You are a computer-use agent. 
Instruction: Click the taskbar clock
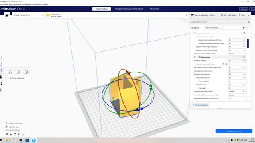click(x=252, y=140)
